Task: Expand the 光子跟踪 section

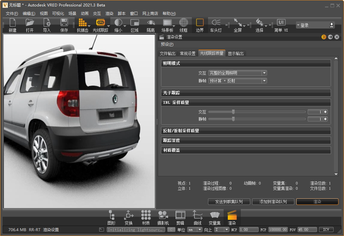Action: 246,93
